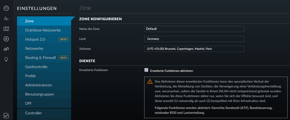Open the Events checkmark icon at bottom
This screenshot has width=290, height=120.
pos(6,115)
